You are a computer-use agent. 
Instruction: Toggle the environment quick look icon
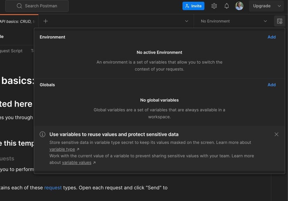[x=279, y=21]
